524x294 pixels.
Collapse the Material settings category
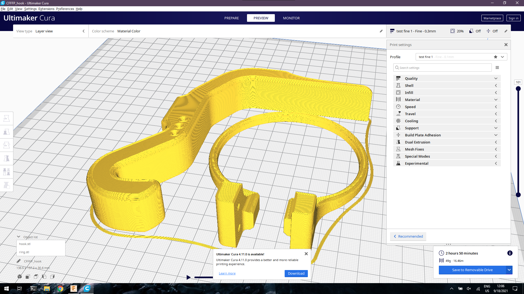click(x=447, y=100)
